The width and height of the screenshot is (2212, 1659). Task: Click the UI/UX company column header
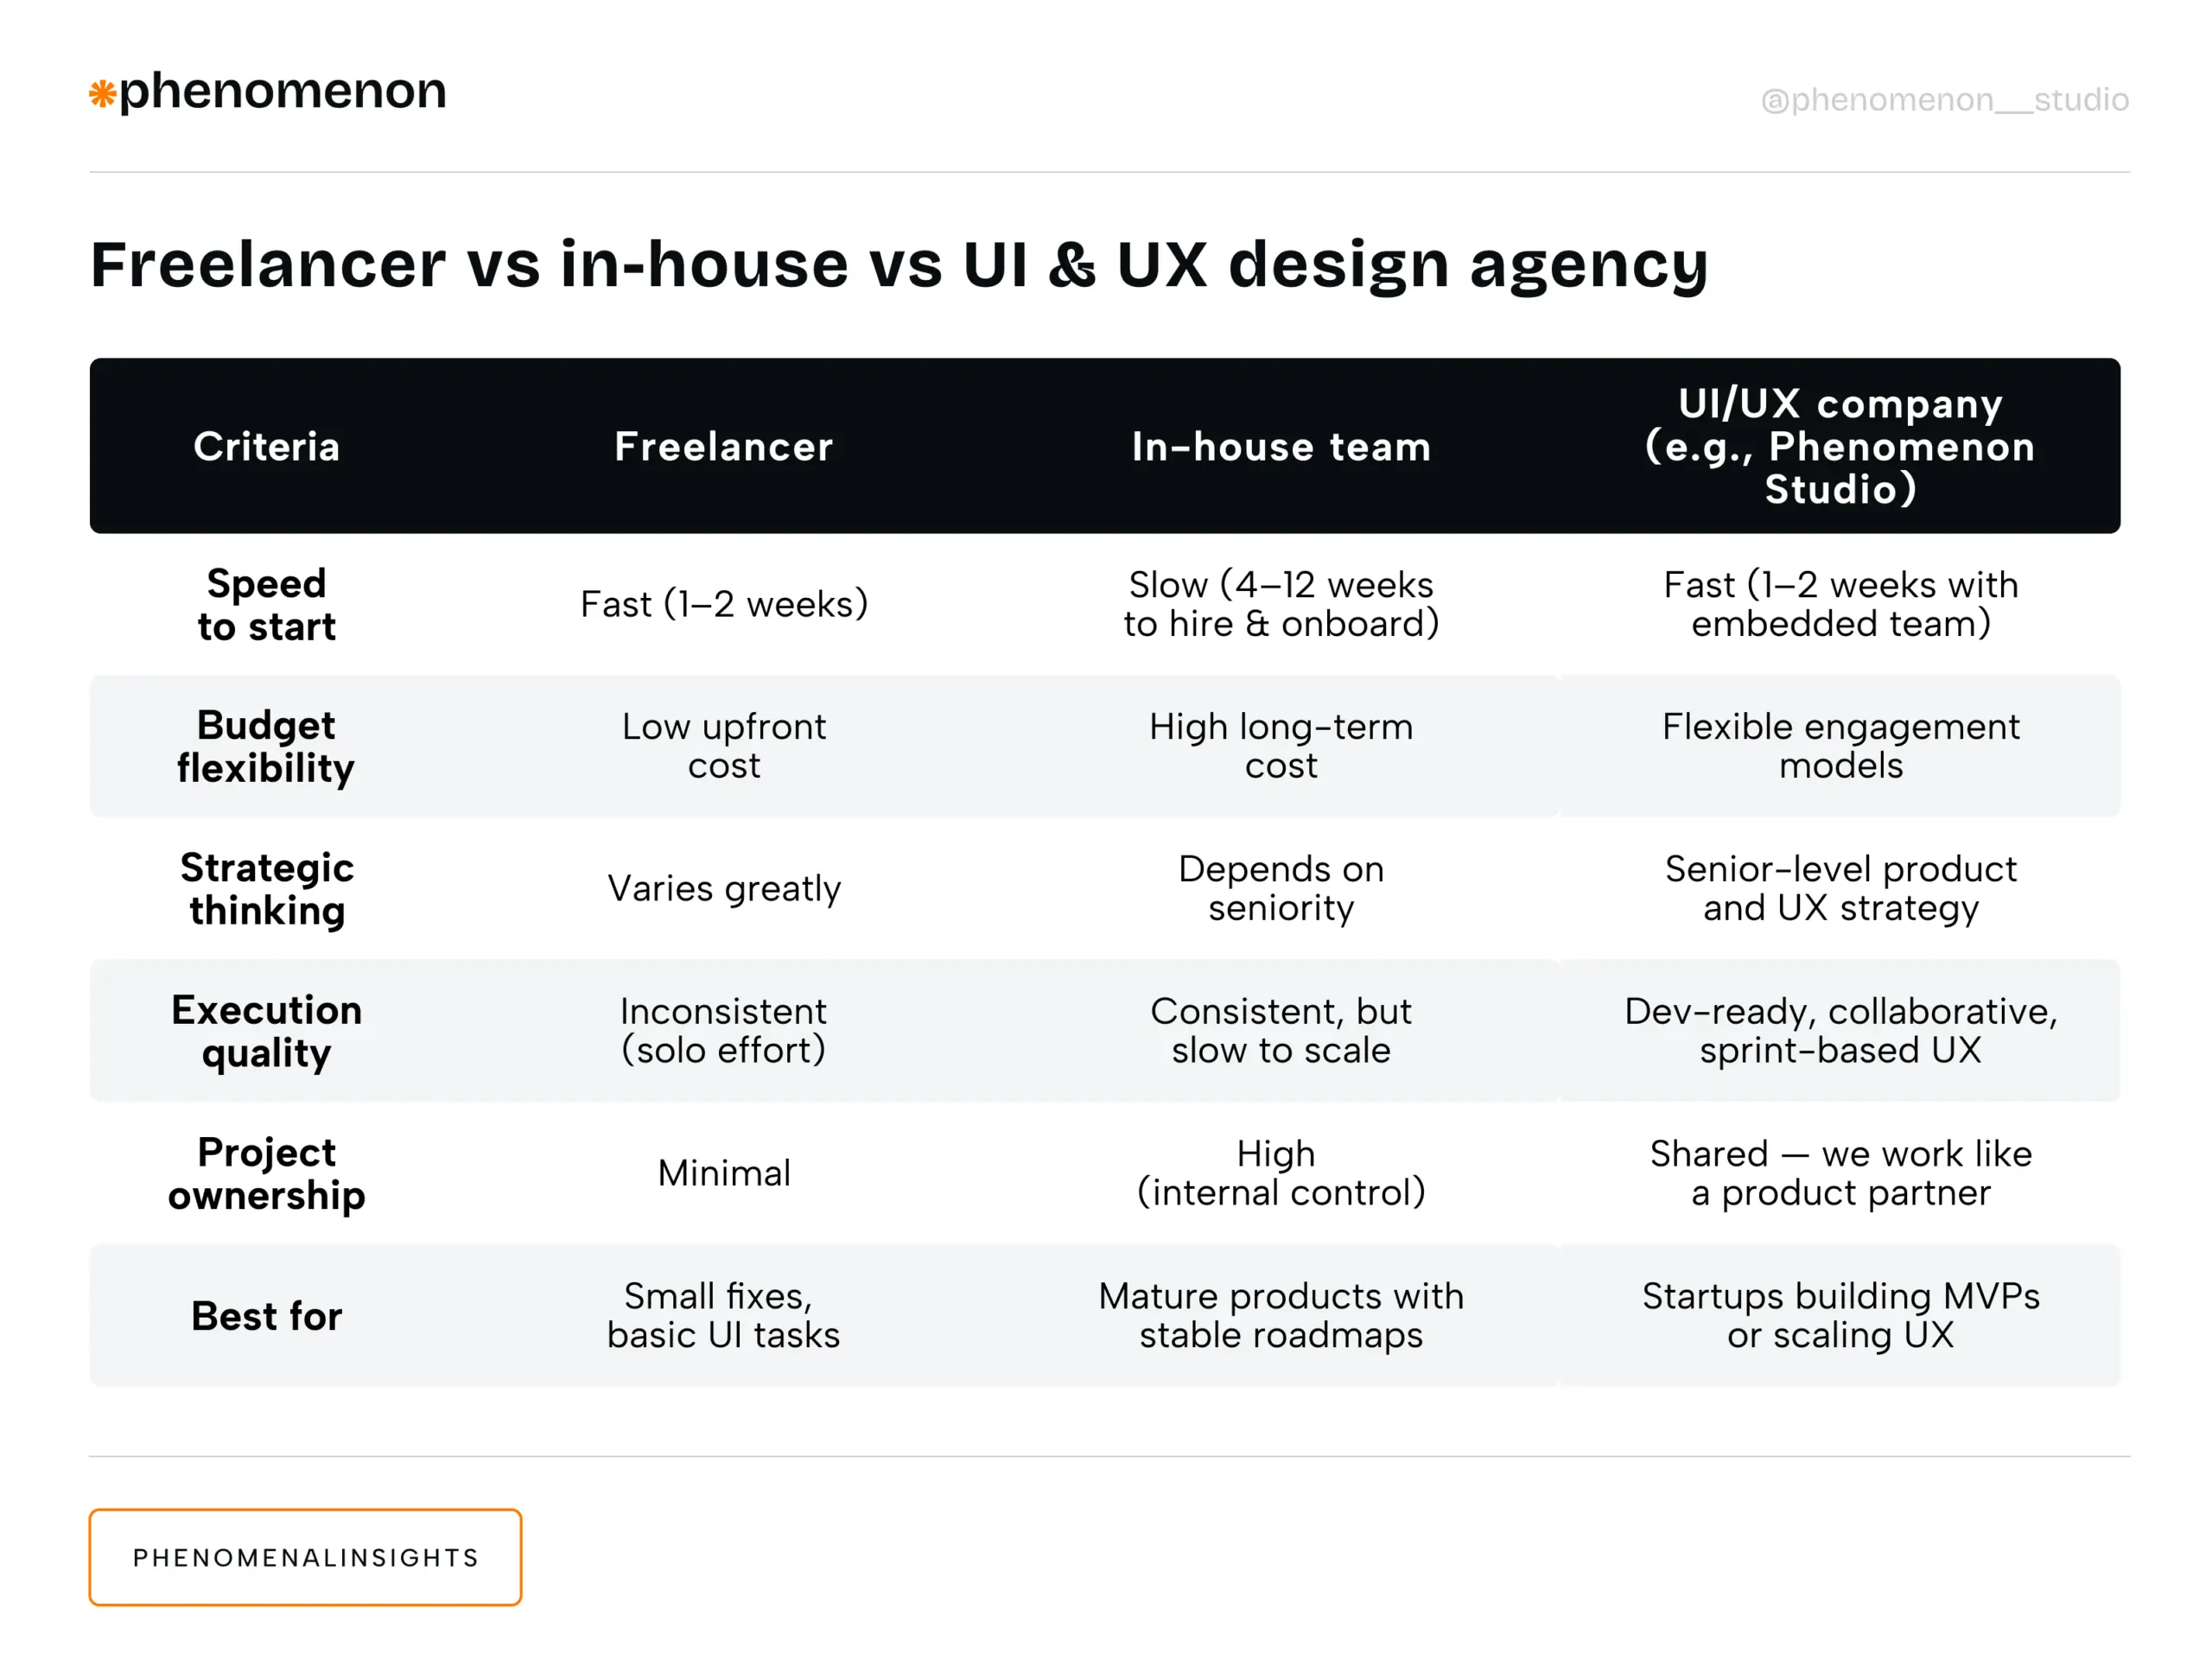click(1839, 446)
